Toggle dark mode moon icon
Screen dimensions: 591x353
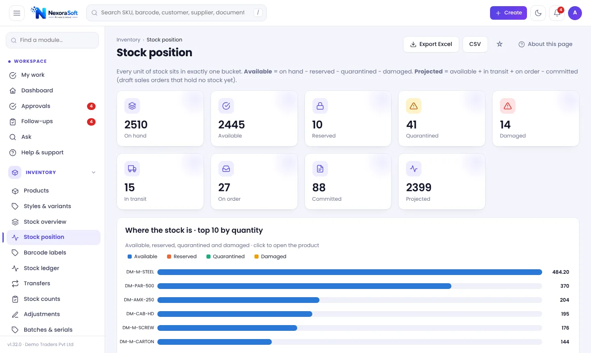538,13
